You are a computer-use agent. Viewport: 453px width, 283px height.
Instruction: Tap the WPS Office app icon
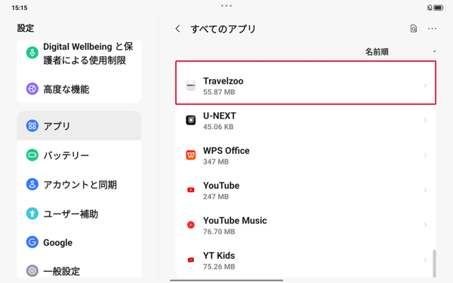coord(191,155)
